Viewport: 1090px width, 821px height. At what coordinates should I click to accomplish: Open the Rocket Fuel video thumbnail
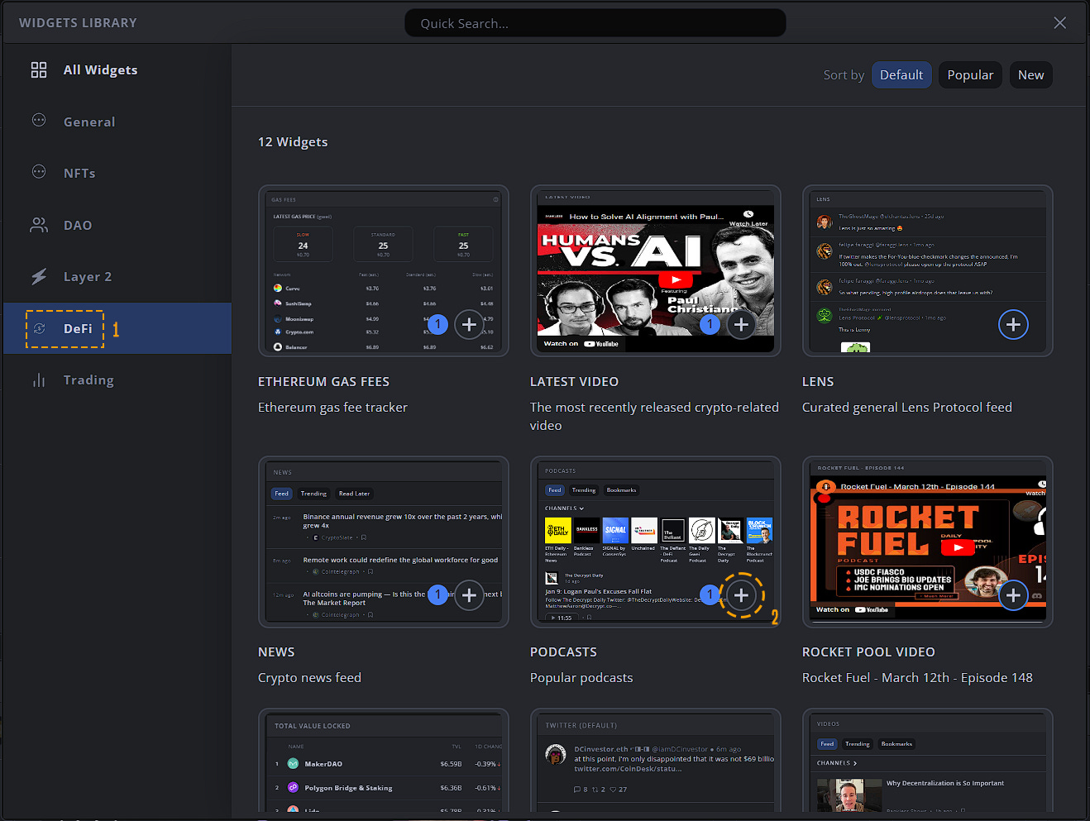click(927, 542)
